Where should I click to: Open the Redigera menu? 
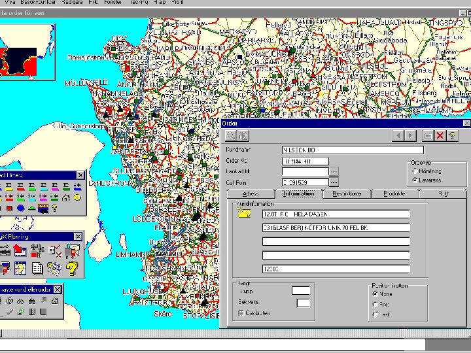(72, 2)
